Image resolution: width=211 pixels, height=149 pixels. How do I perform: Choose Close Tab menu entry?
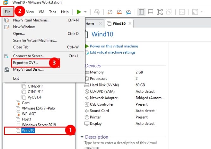tap(44, 47)
